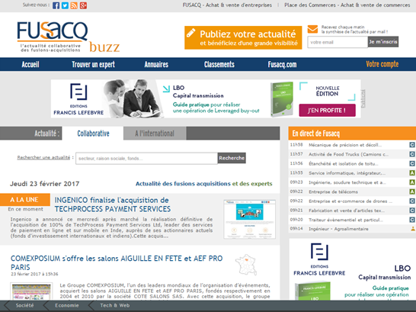The width and height of the screenshot is (416, 312).
Task: Click category icon beside Étanchéité et isolation row
Action: tap(412, 163)
